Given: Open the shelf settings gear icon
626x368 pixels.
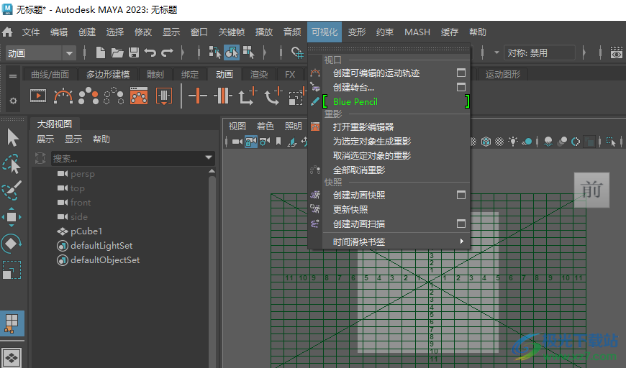Looking at the screenshot, I should (13, 101).
